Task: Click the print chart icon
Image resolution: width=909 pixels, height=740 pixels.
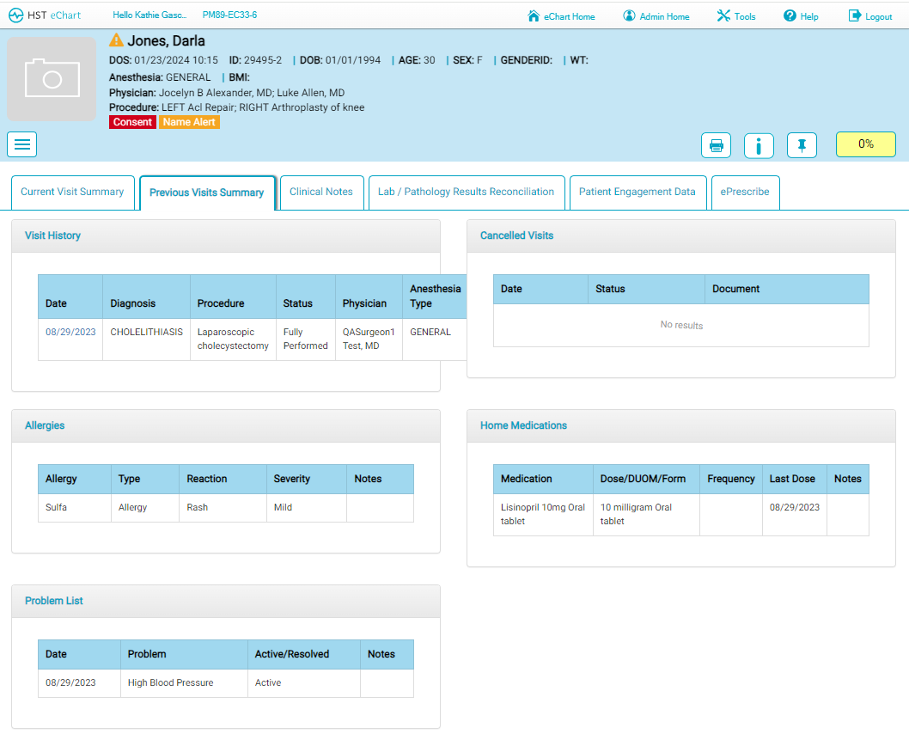Action: click(x=716, y=145)
